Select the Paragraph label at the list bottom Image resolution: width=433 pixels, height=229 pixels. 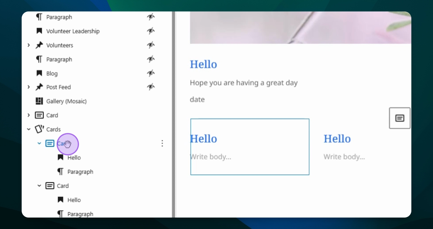click(80, 214)
